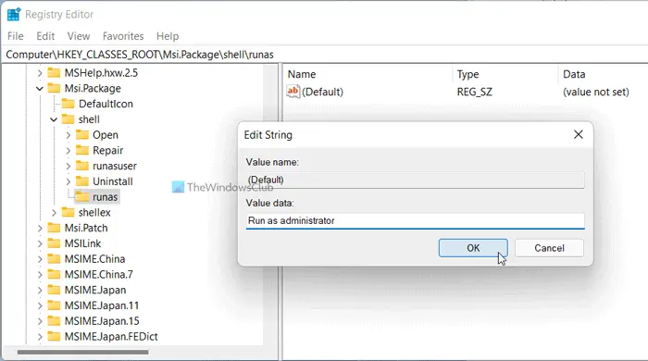Open the File menu
Viewport: 648px width, 361px height.
coord(16,36)
